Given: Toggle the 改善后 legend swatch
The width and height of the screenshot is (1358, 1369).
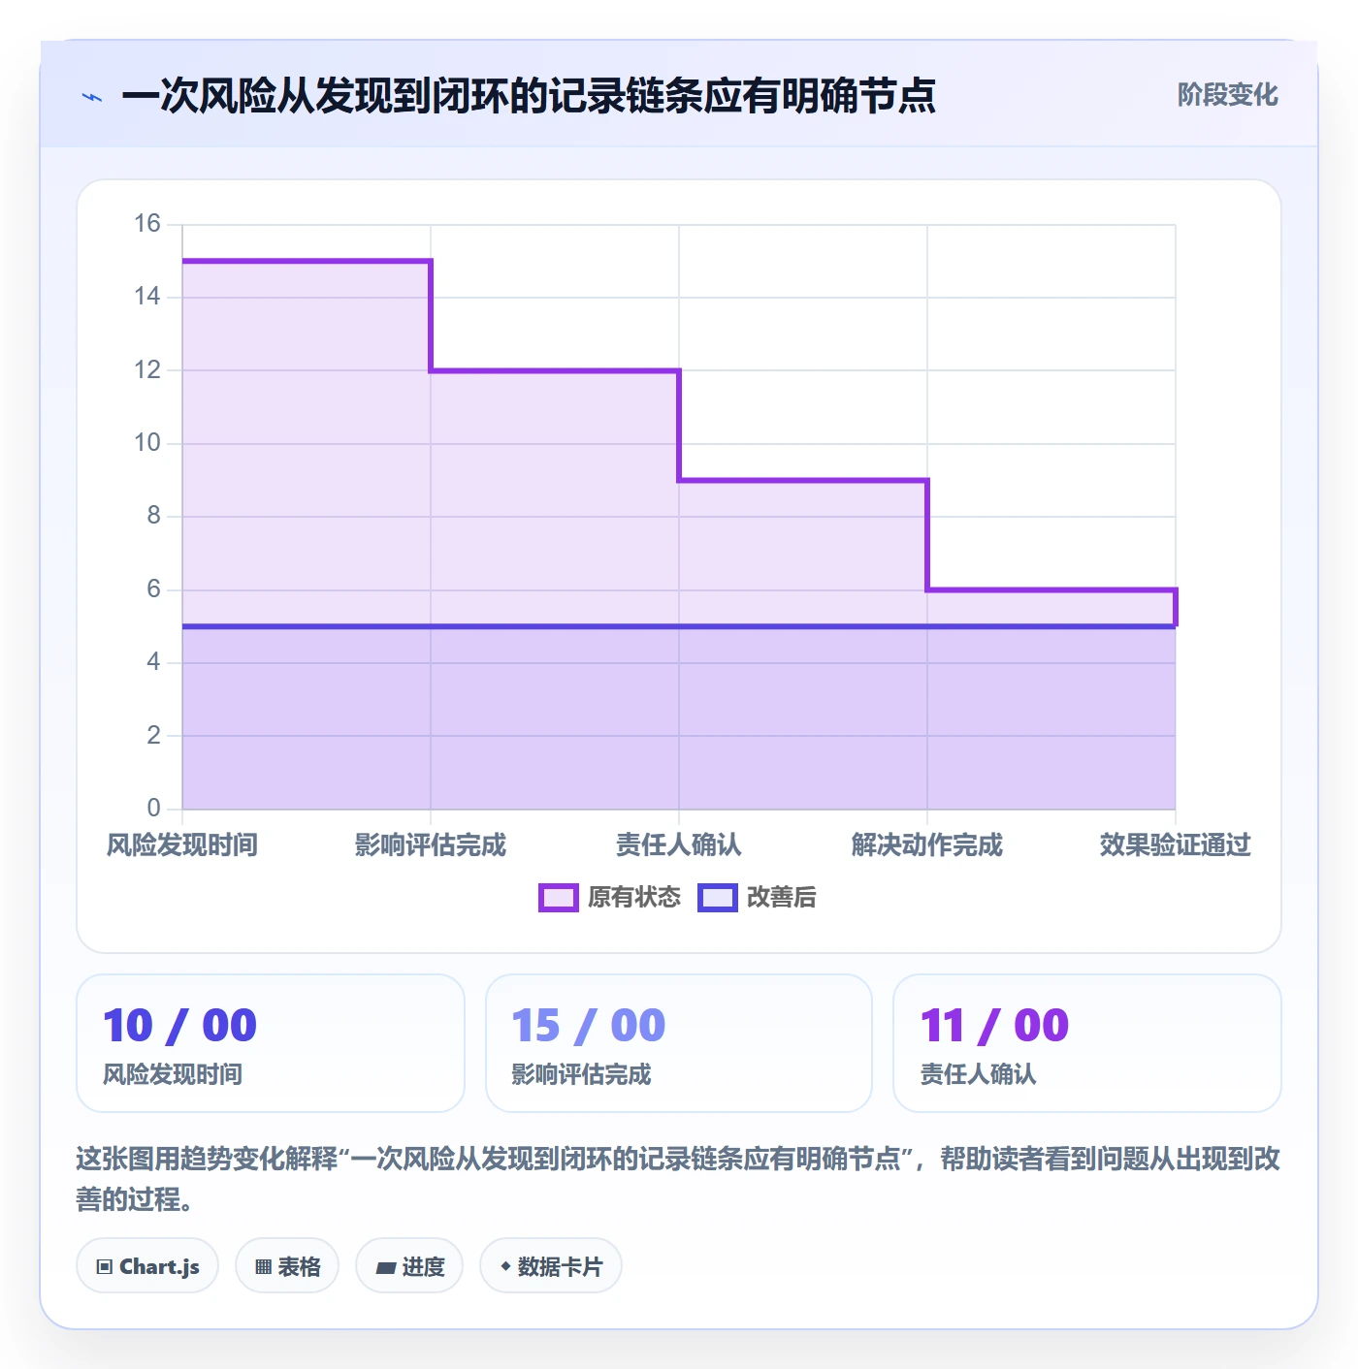Looking at the screenshot, I should 718,898.
